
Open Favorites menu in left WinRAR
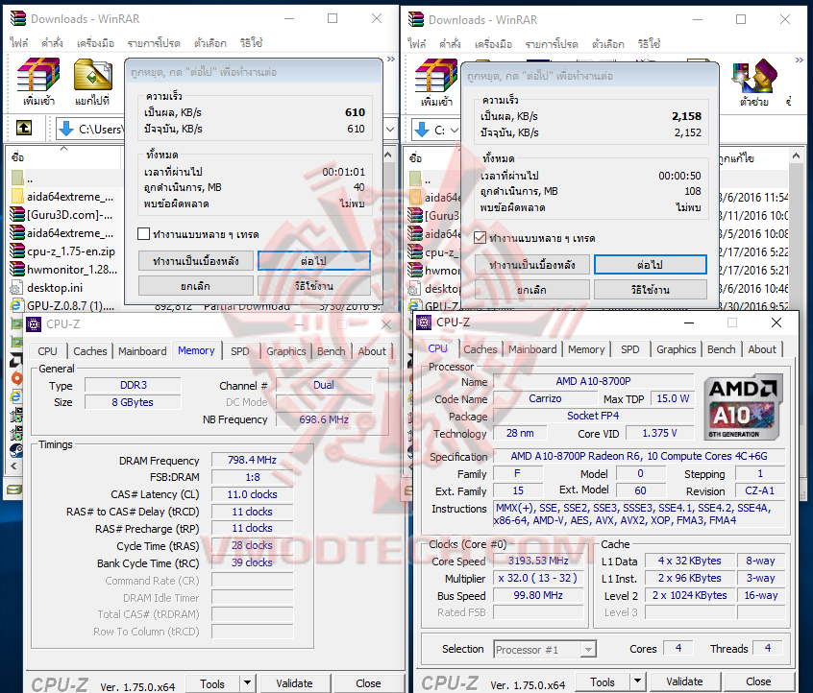[154, 43]
